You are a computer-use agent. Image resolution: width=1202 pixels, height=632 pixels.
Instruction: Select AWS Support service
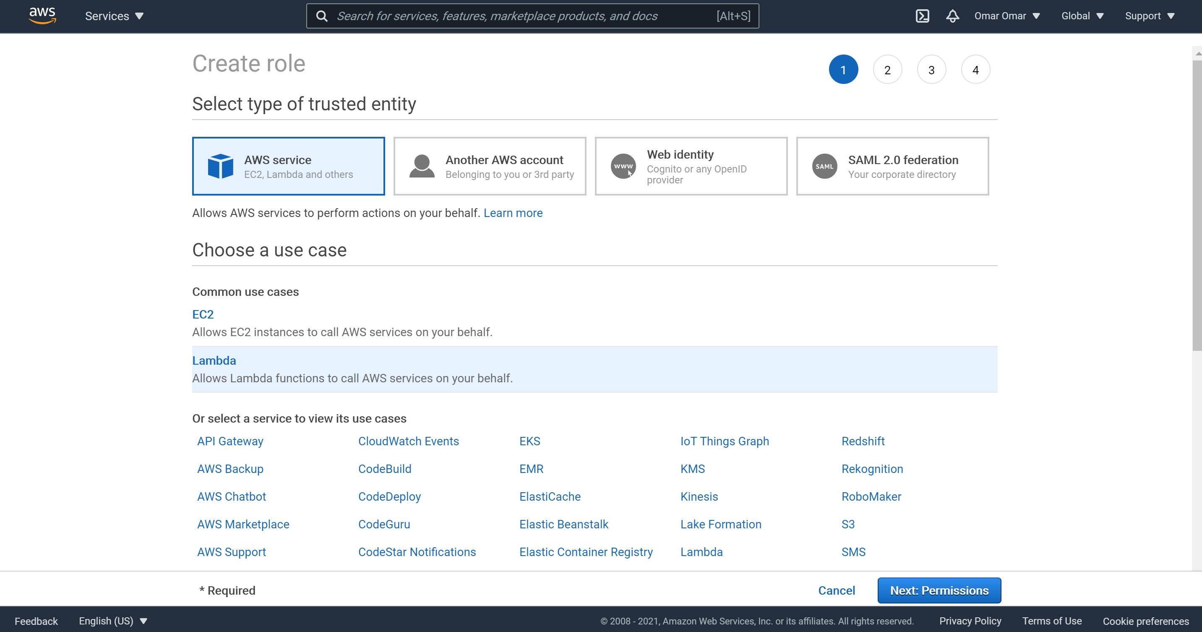coord(232,552)
